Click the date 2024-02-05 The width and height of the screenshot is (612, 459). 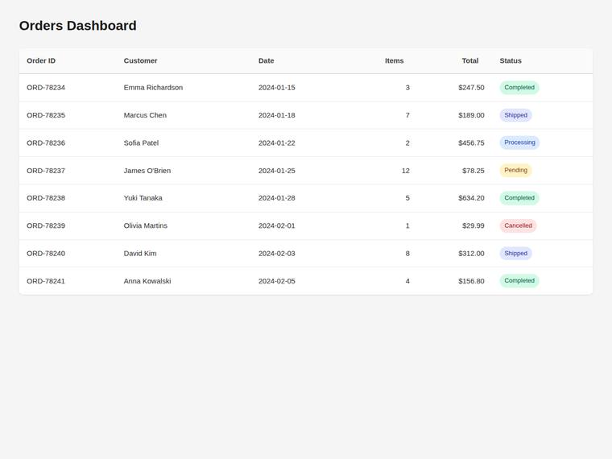(277, 281)
